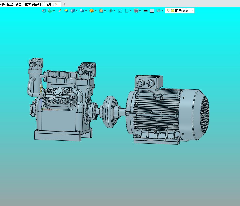Click the view orientation cube icon
The image size is (240, 206).
click(82, 11)
